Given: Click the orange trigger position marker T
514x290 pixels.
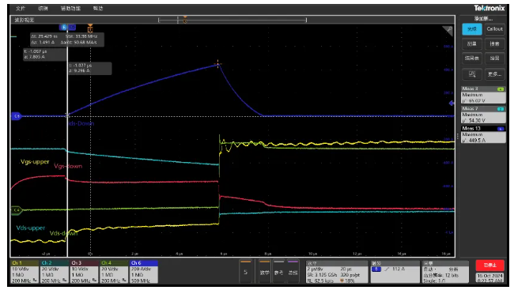Looking at the screenshot, I should tap(90, 28).
